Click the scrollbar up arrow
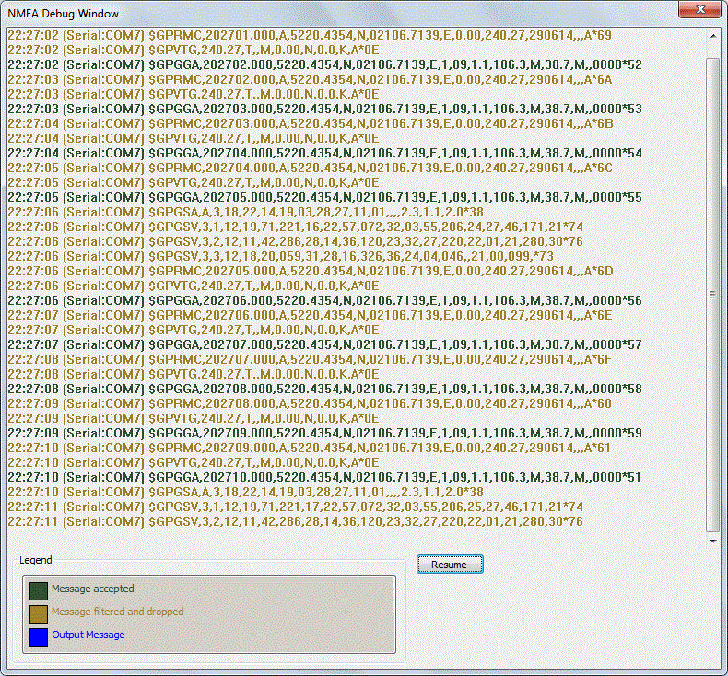Viewport: 728px width, 676px height. click(713, 36)
